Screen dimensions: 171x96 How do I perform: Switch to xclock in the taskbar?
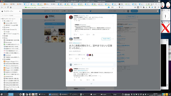[x=94, y=94]
